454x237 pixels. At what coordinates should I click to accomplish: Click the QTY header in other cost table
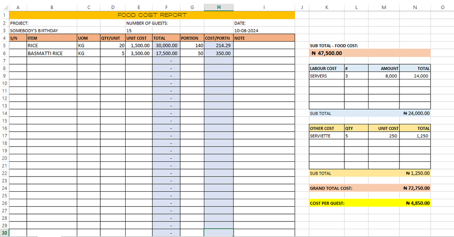[x=356, y=128]
